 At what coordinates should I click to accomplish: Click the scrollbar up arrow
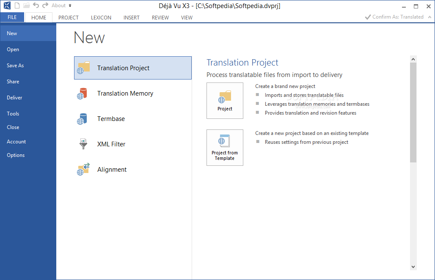click(x=413, y=59)
